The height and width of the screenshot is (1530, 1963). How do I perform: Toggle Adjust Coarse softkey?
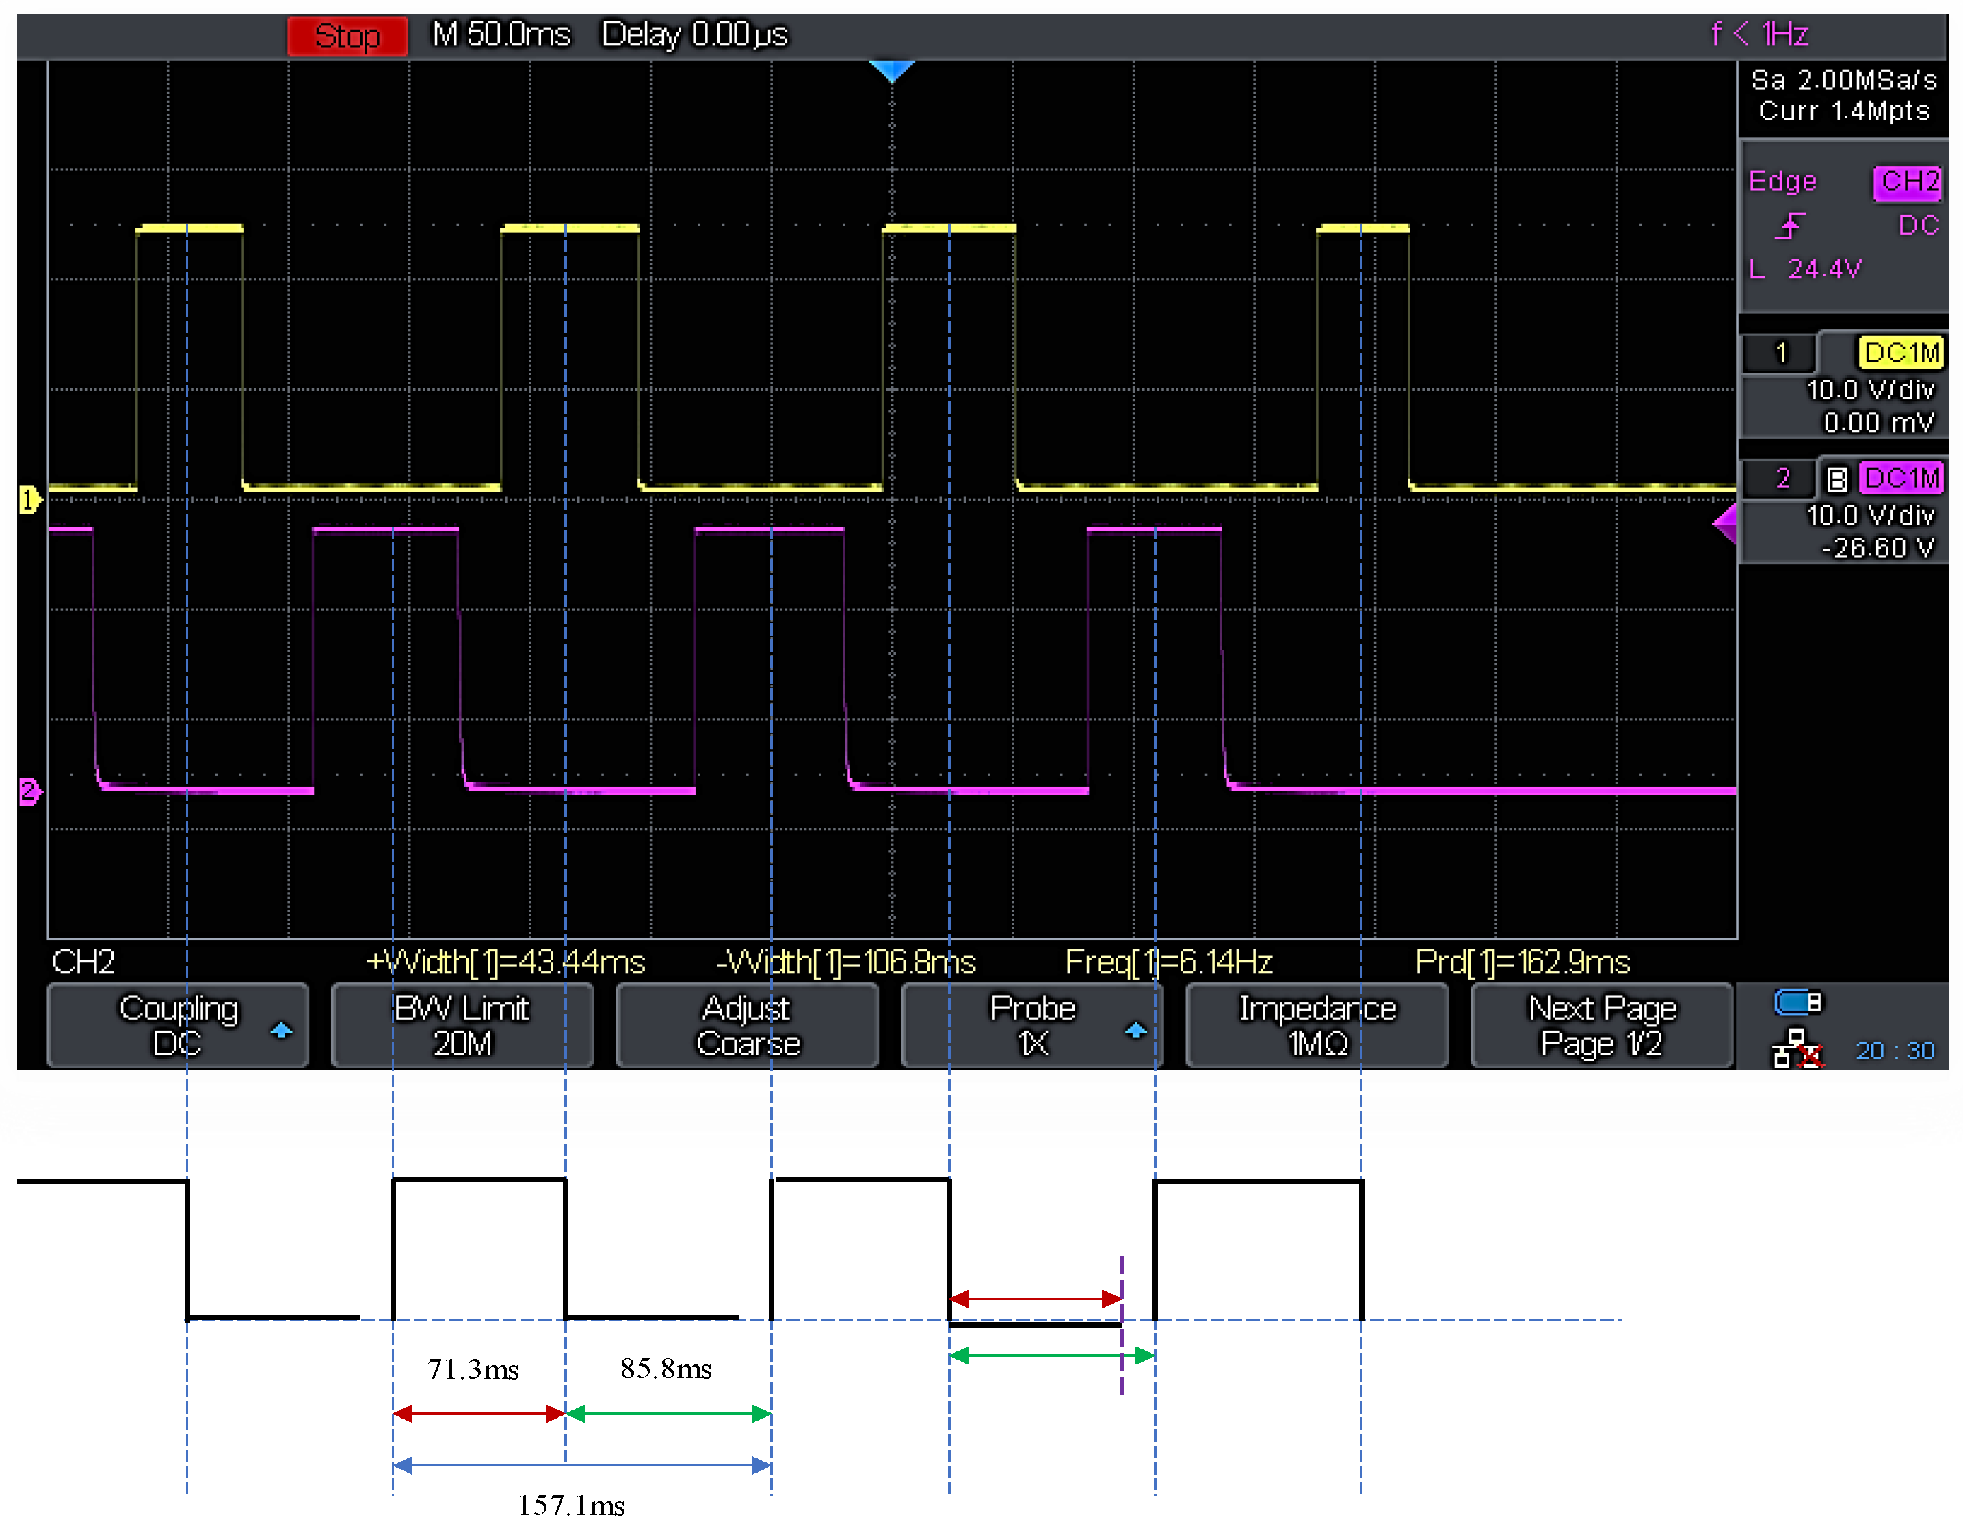747,1026
